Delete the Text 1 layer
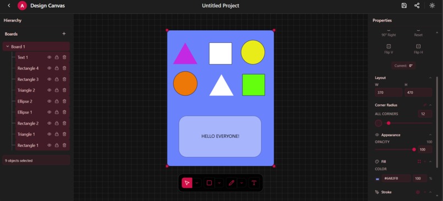This screenshot has width=443, height=201. [x=64, y=57]
